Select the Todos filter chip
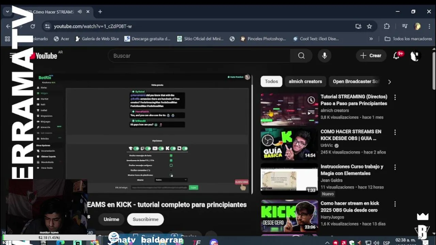 271,81
